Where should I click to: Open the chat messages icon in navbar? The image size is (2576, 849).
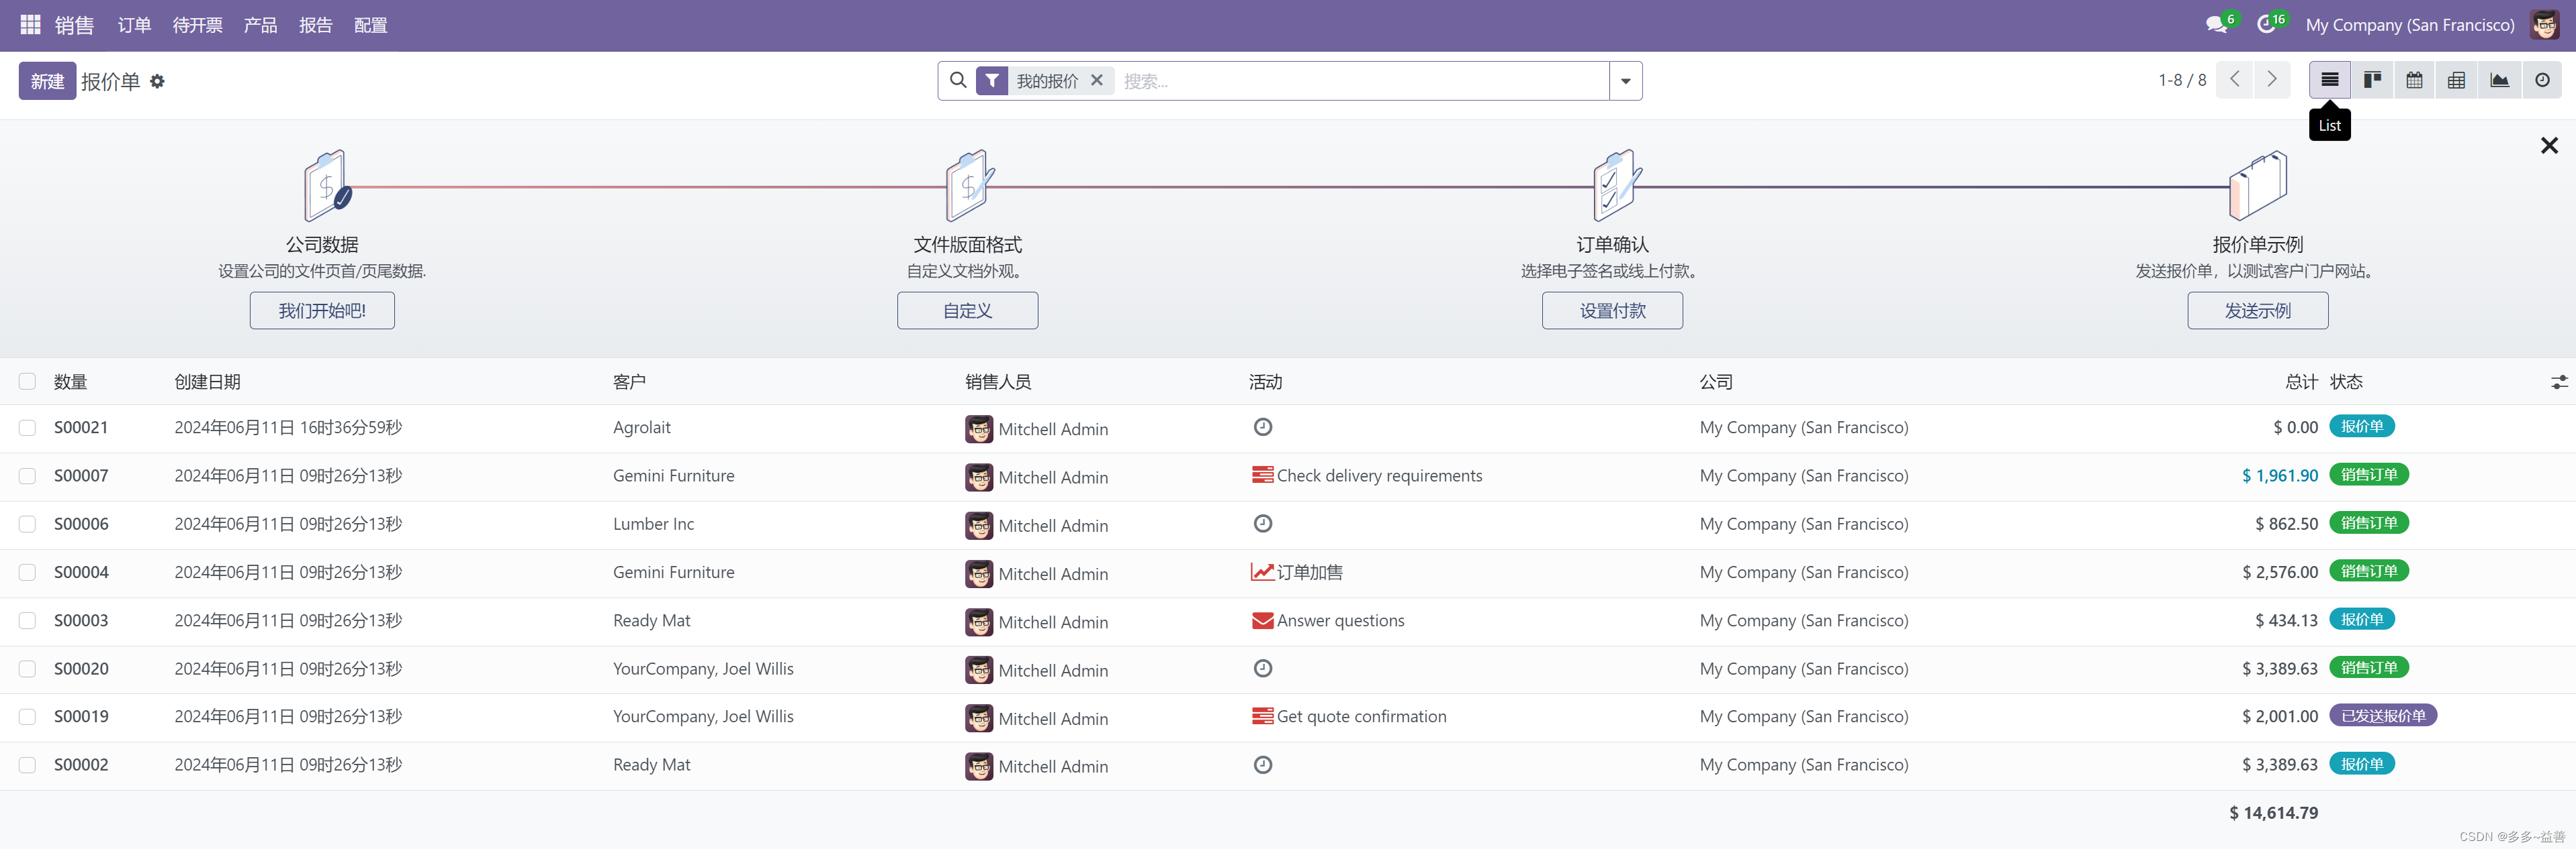click(2216, 24)
